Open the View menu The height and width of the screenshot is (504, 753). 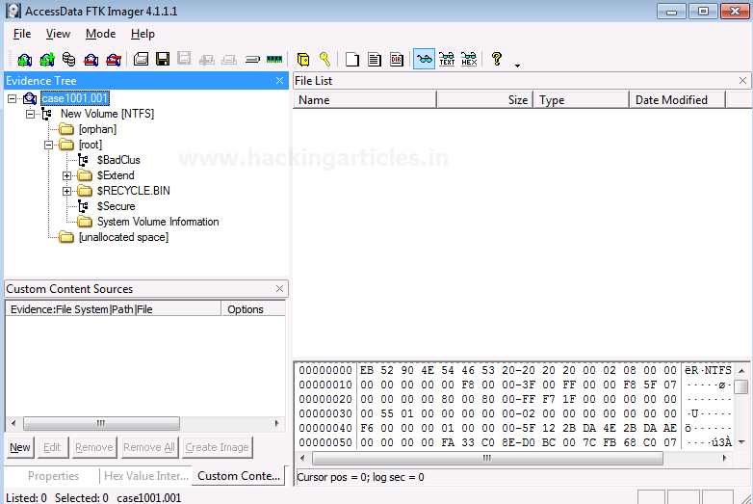click(x=58, y=34)
